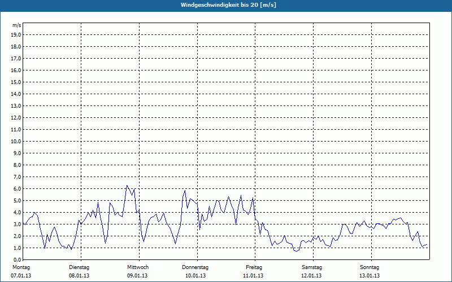
Task: Click the 6,0 y-axis label
Action: coord(18,189)
